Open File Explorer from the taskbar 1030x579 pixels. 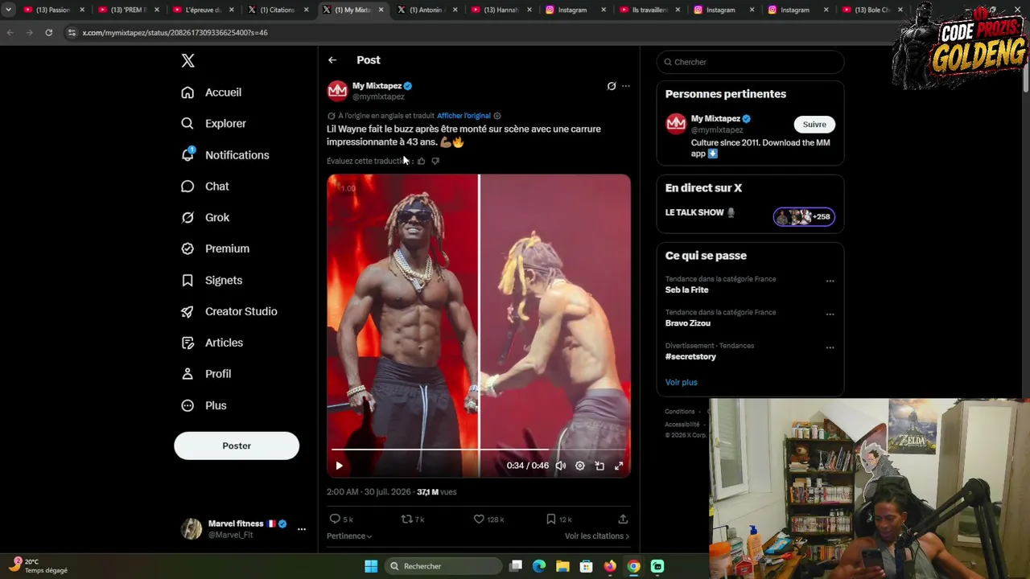[x=562, y=566]
